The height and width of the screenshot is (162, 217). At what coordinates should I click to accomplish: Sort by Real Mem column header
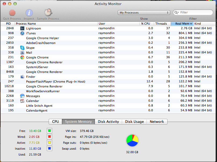[182, 24]
